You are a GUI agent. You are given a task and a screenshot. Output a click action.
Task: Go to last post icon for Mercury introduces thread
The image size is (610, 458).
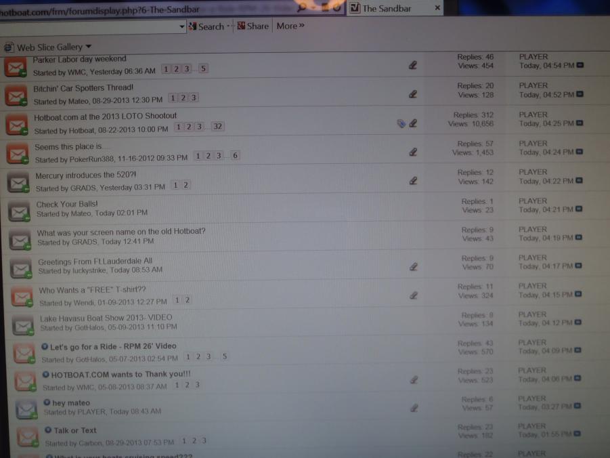580,181
